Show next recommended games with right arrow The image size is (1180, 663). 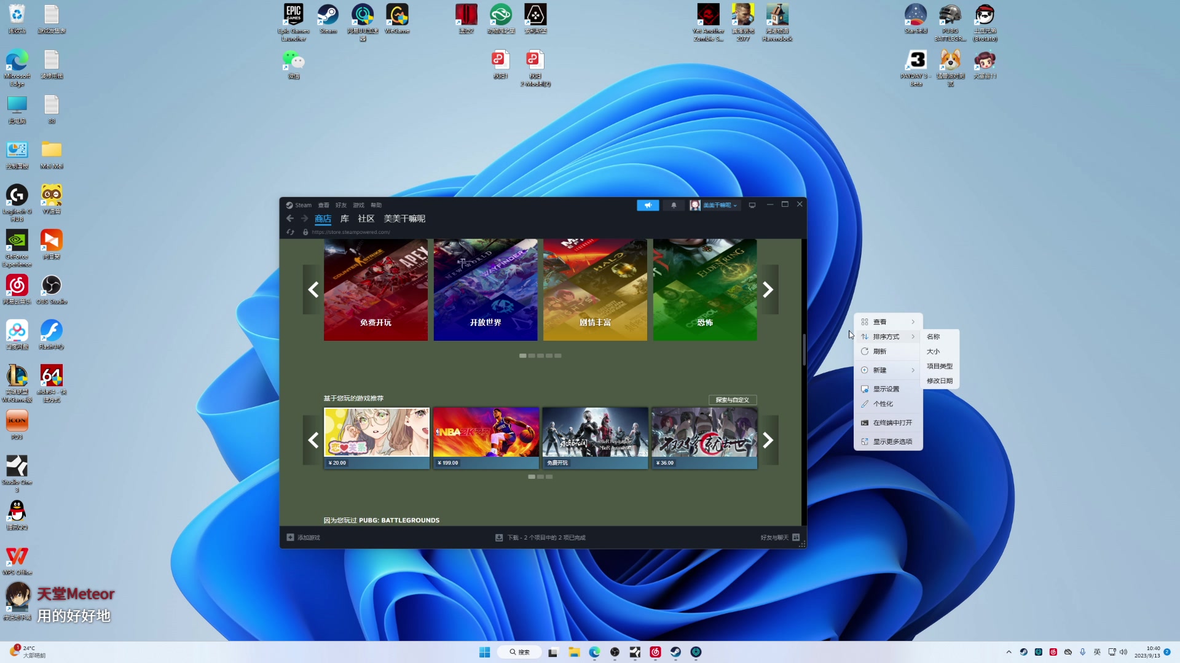coord(768,440)
